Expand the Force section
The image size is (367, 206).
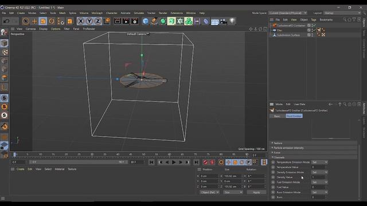point(314,153)
